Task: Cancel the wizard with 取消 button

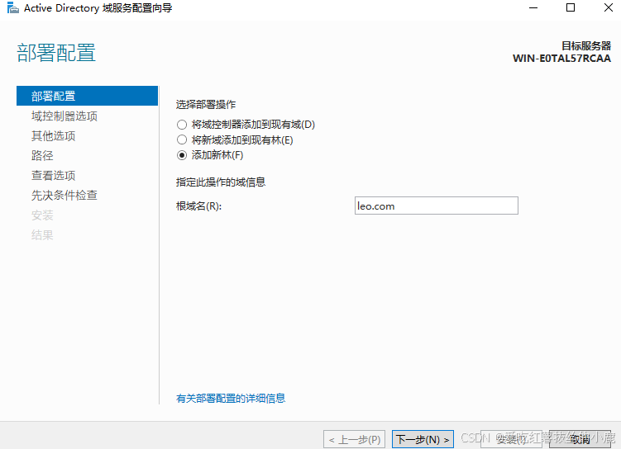Action: click(x=580, y=440)
